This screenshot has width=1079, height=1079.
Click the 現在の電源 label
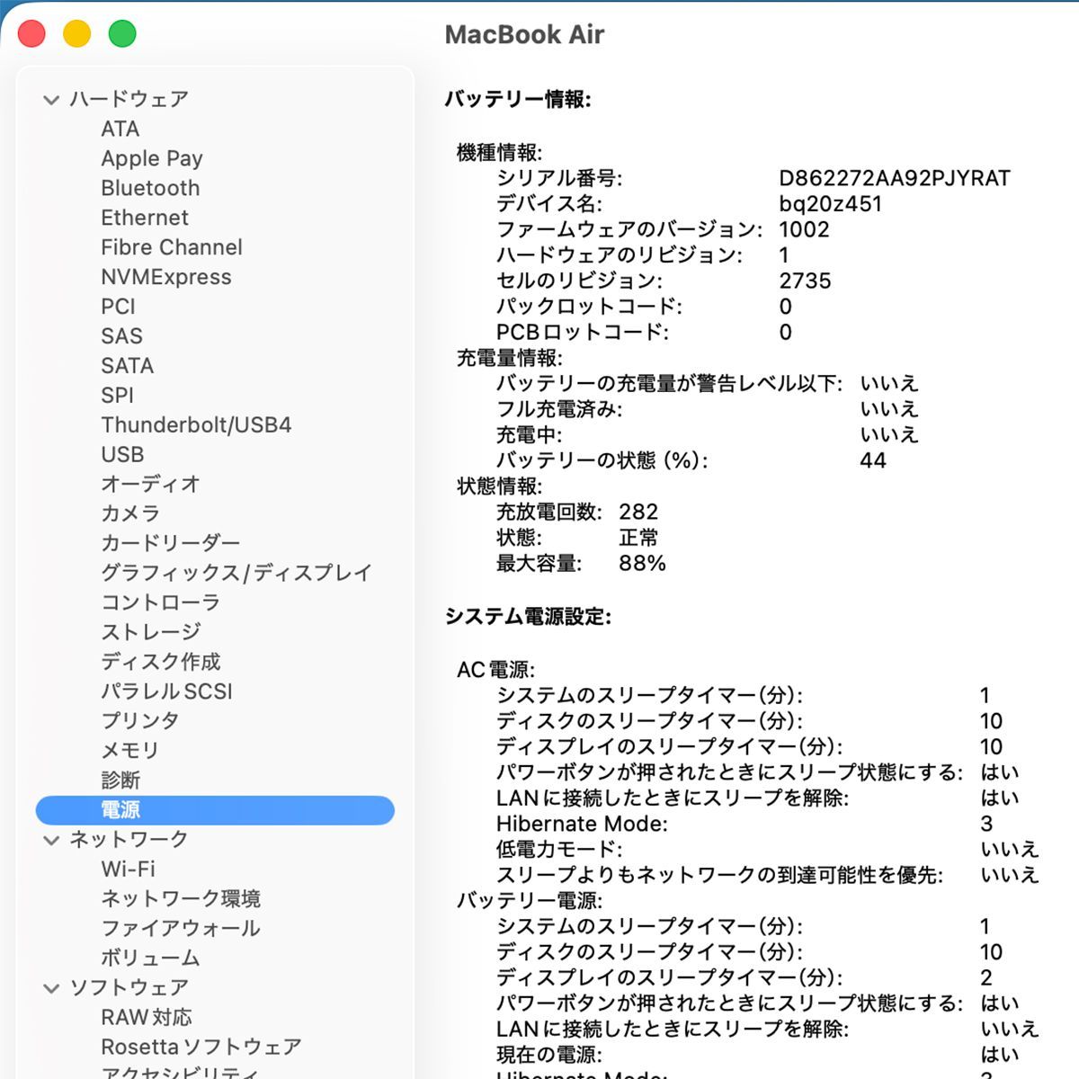pos(549,1055)
